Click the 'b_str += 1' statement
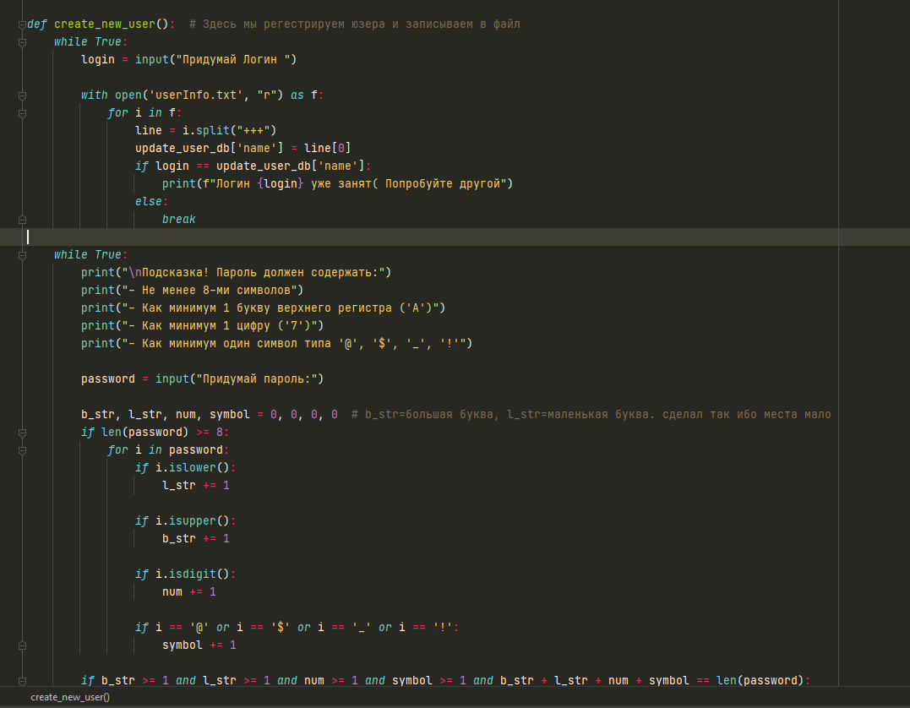 tap(196, 539)
